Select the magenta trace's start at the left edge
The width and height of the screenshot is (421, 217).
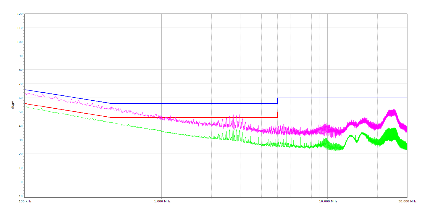25,93
